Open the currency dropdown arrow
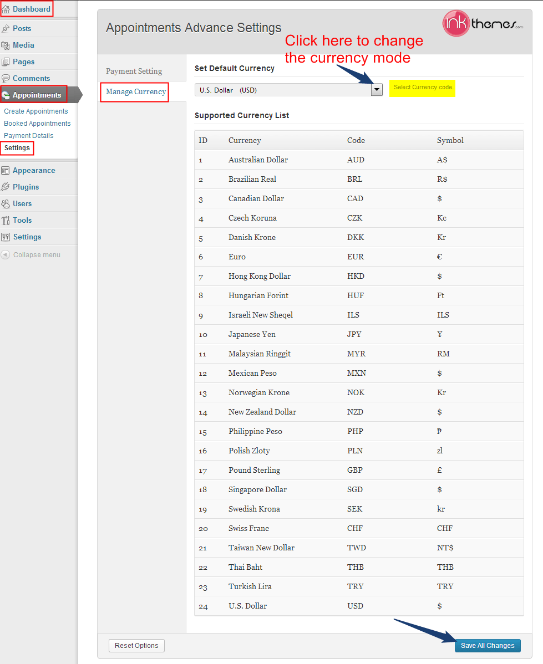This screenshot has height=664, width=543. [x=377, y=90]
